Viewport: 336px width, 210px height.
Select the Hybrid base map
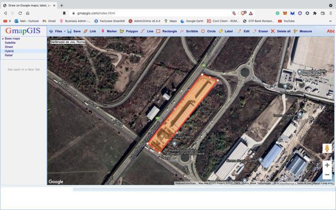(9, 51)
